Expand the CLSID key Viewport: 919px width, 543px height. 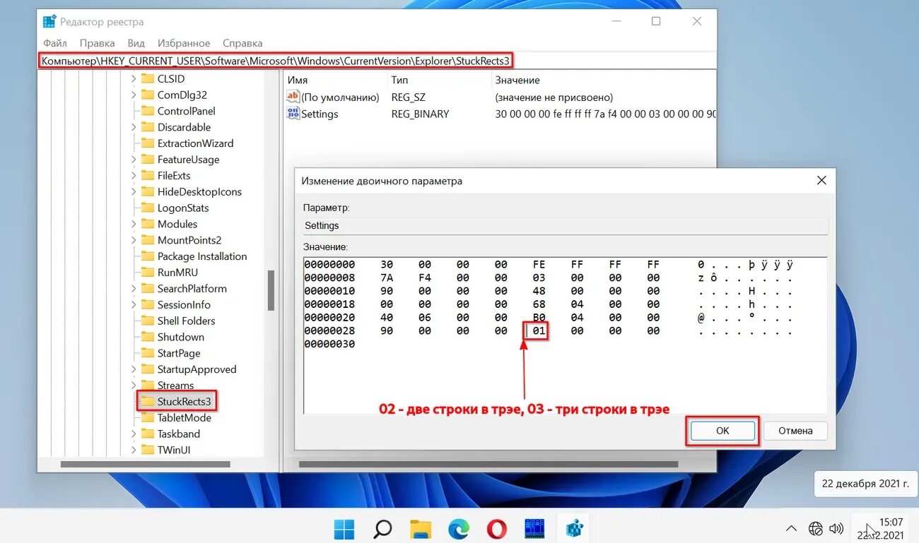134,78
